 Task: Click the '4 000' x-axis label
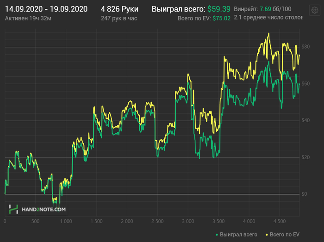249,221
